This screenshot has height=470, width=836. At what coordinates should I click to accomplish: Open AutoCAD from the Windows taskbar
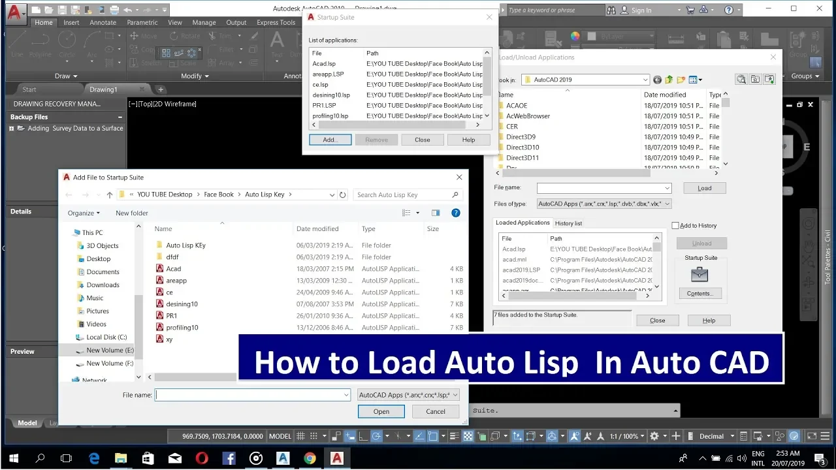337,458
